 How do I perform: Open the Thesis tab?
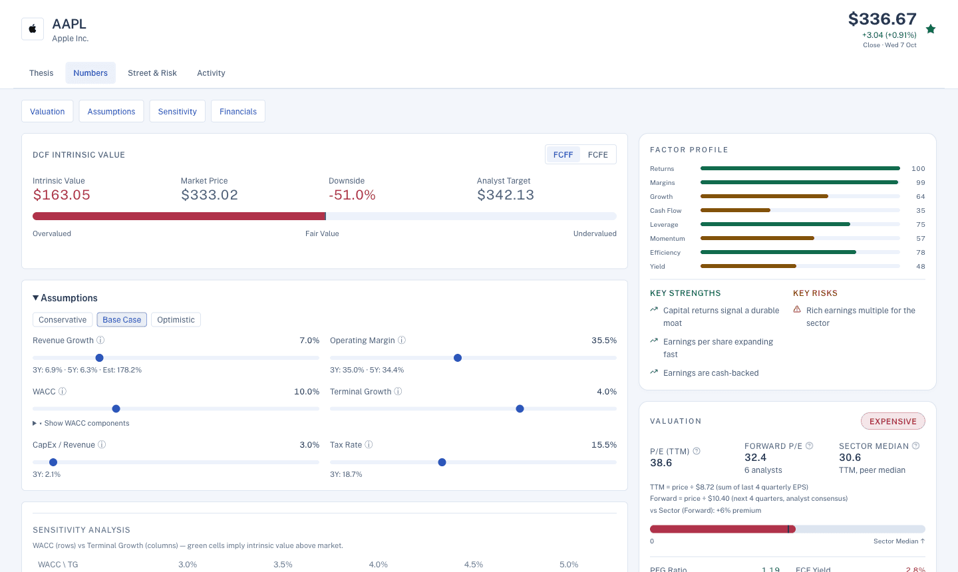click(41, 73)
